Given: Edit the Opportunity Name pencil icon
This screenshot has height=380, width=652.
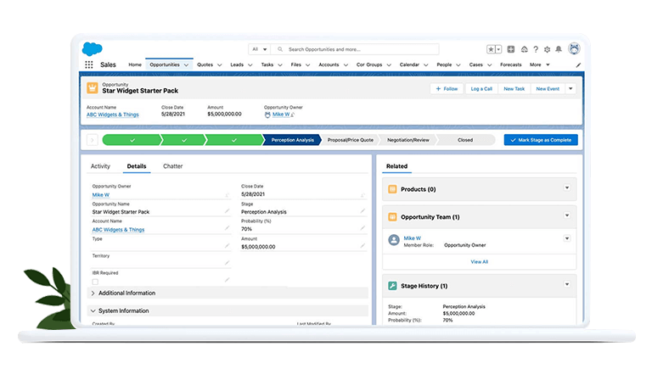Looking at the screenshot, I should pos(227,211).
